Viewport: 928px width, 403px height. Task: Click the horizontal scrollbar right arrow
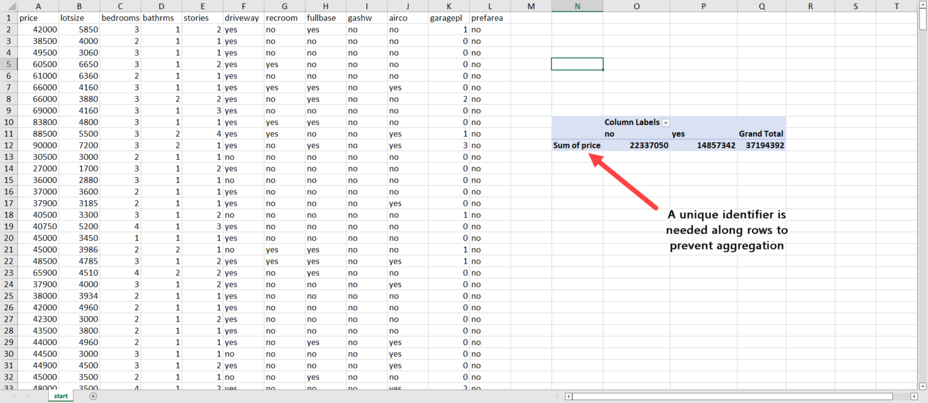914,396
